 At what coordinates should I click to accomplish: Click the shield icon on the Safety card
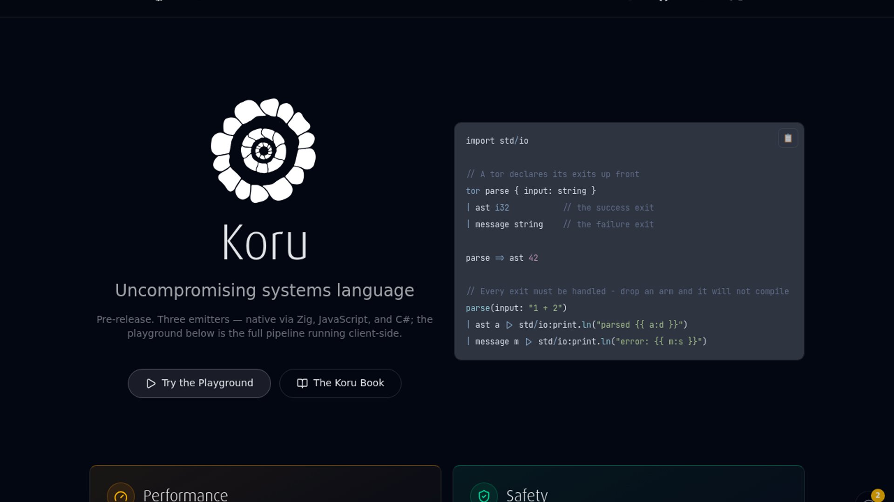click(484, 495)
